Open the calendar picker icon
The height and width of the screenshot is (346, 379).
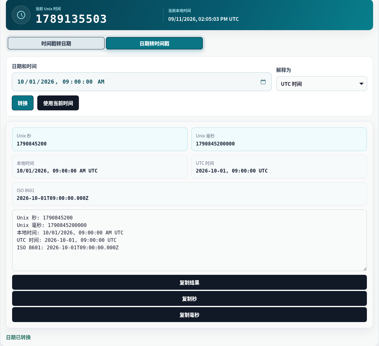[x=263, y=82]
